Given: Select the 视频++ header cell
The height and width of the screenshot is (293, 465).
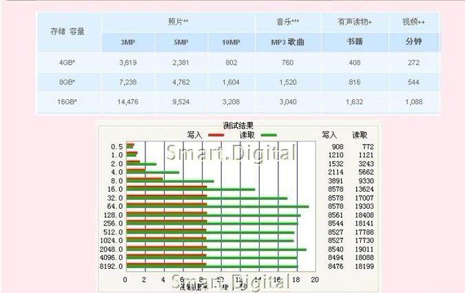Looking at the screenshot, I should pyautogui.click(x=413, y=22).
